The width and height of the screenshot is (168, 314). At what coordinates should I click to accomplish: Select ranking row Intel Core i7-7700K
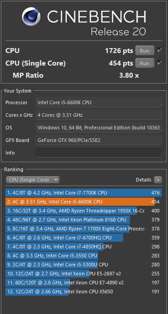click(83, 193)
